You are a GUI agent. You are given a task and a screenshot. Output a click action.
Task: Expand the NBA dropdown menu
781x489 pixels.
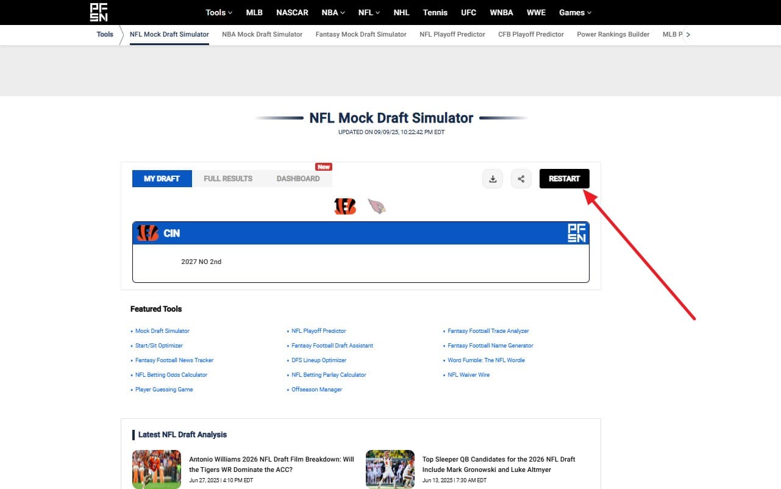(x=333, y=12)
